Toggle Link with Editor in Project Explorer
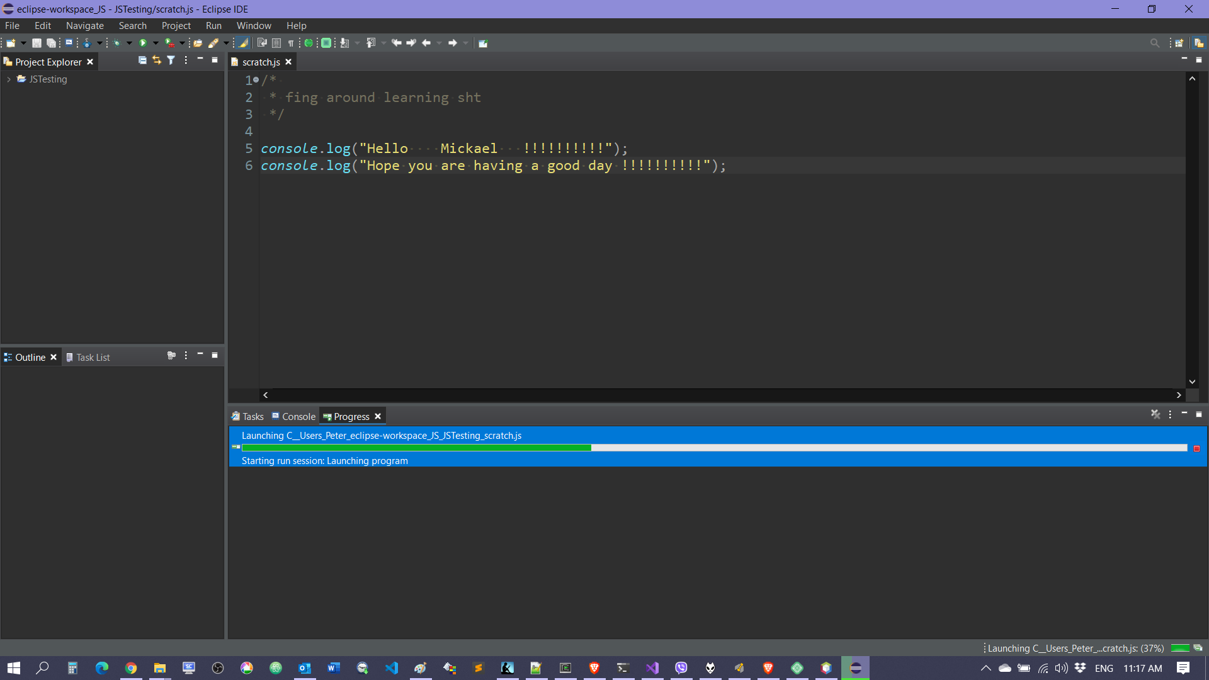The image size is (1209, 680). 156,60
